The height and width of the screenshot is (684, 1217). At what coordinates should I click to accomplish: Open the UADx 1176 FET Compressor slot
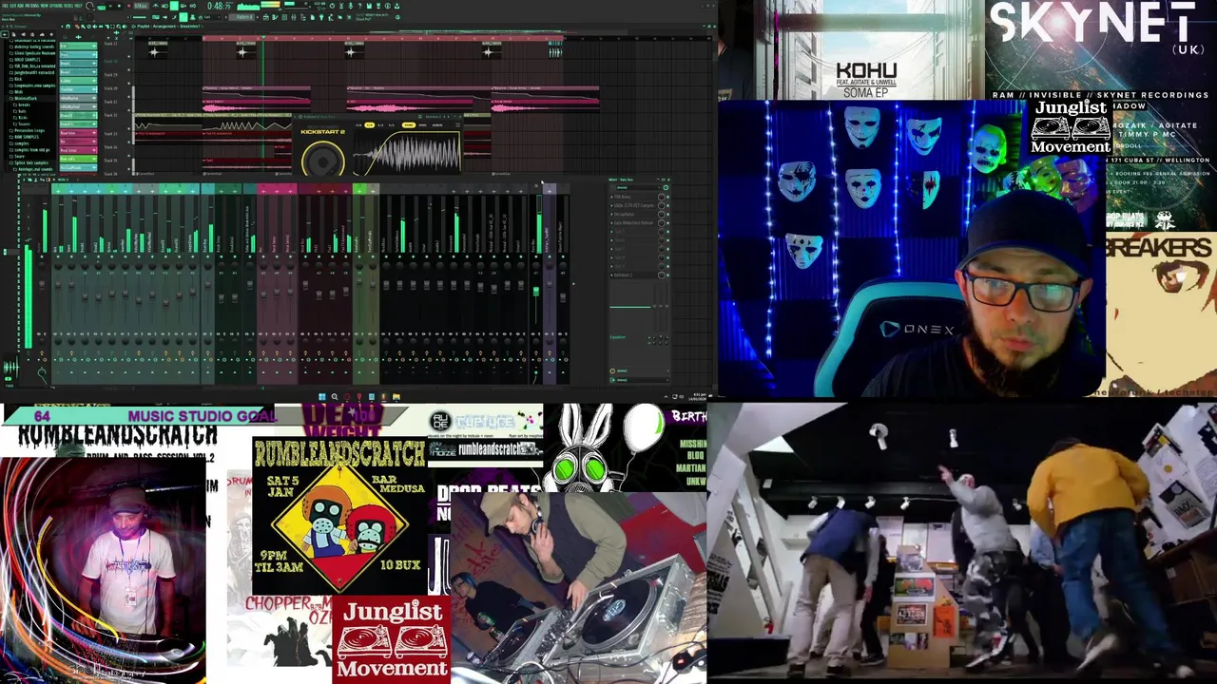[x=632, y=205]
